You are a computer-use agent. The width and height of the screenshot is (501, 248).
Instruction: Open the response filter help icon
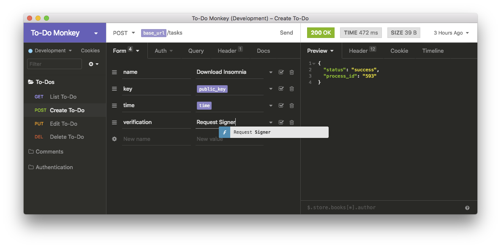pyautogui.click(x=467, y=208)
